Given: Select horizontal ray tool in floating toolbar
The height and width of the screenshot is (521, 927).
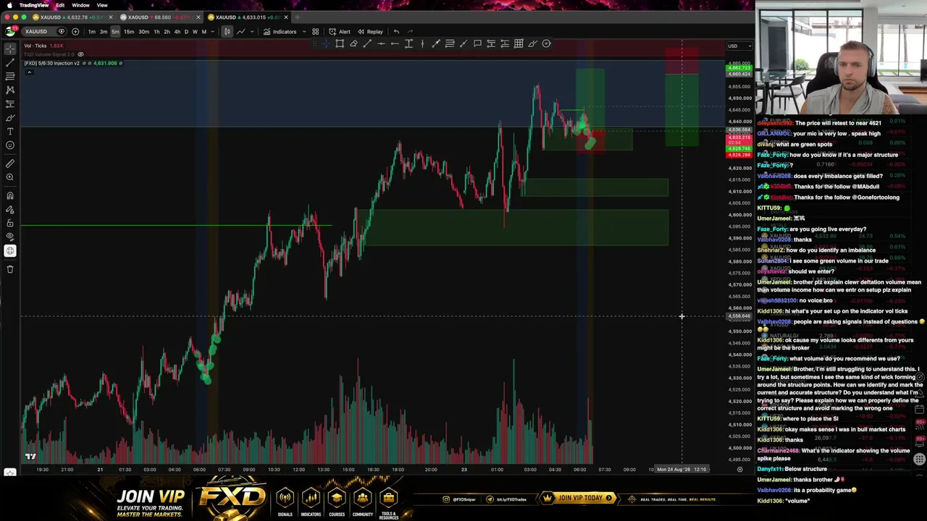Looking at the screenshot, I should (395, 43).
